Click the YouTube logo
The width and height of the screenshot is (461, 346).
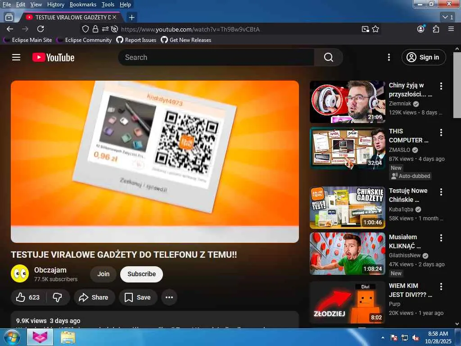point(53,57)
